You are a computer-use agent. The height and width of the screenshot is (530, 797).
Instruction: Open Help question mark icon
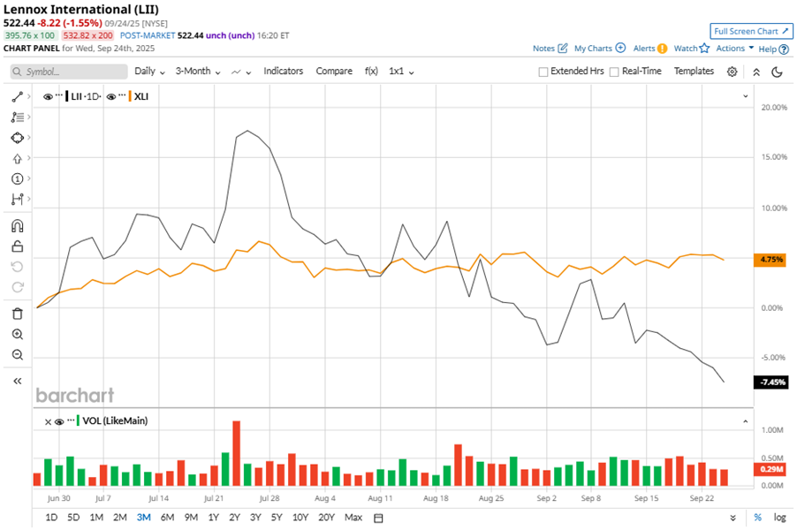784,49
